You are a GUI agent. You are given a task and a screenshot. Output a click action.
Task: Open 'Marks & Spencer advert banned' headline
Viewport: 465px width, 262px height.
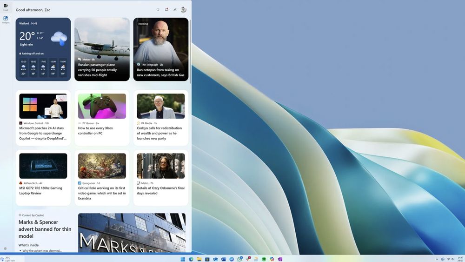tap(45, 229)
